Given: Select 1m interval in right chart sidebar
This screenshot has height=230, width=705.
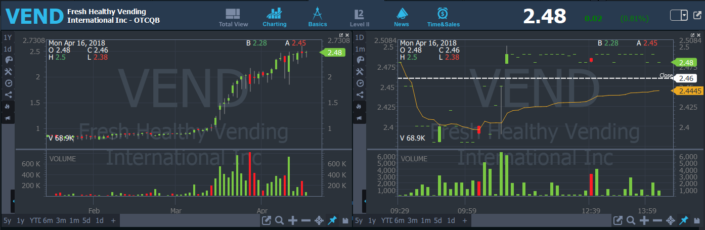Looking at the screenshot, I should [x=360, y=49].
